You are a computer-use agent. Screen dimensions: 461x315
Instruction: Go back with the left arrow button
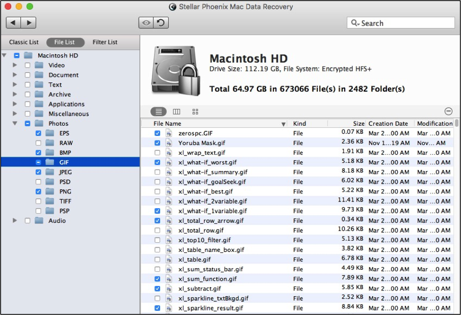(x=13, y=22)
